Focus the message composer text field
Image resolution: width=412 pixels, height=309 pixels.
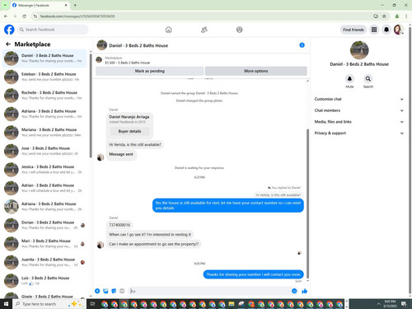[210, 291]
